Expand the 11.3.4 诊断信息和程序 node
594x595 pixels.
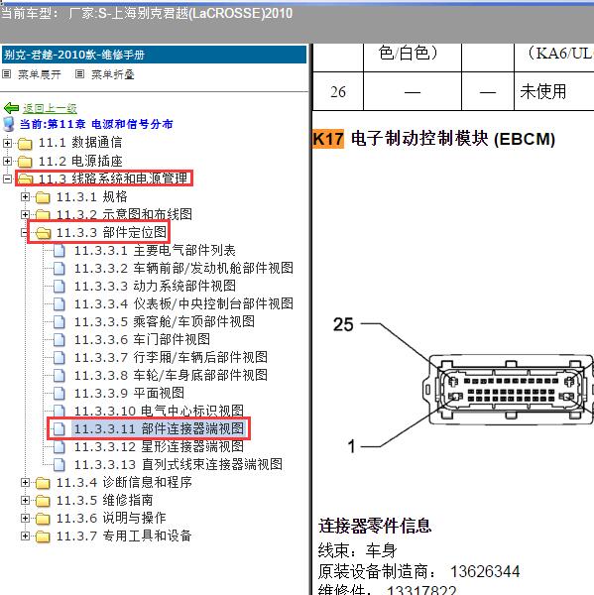tap(25, 482)
